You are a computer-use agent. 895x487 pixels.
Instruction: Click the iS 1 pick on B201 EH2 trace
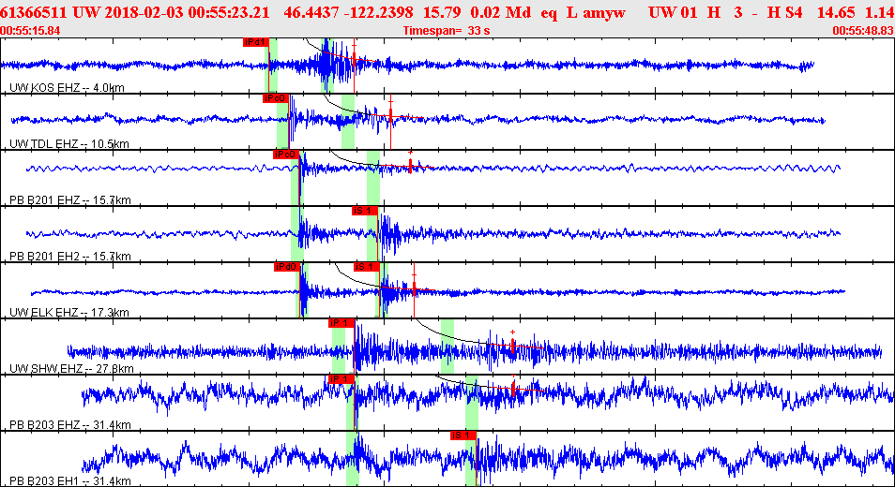[365, 211]
